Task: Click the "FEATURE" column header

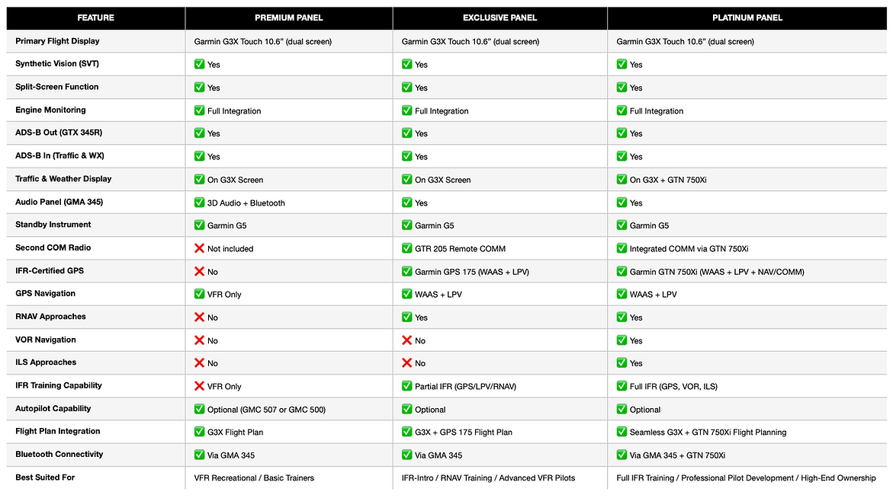Action: tap(95, 18)
